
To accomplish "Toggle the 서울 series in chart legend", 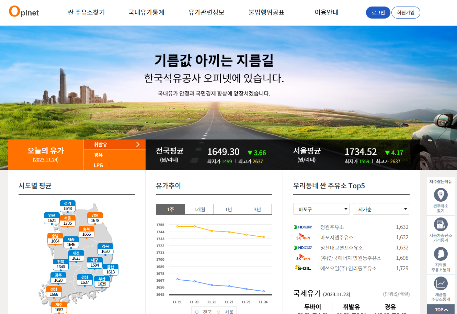I will [x=224, y=312].
